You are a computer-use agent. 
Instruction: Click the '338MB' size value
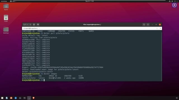pyautogui.click(x=81, y=78)
